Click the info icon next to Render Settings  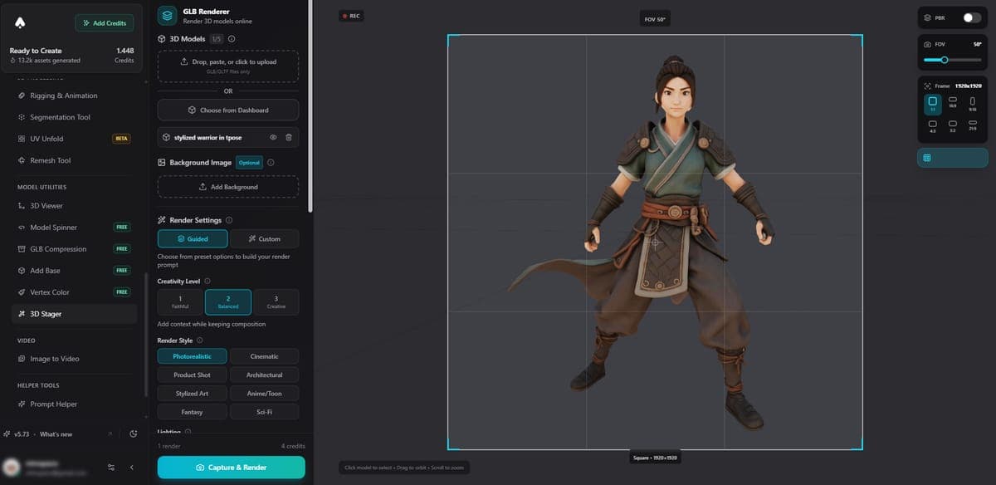(x=229, y=220)
